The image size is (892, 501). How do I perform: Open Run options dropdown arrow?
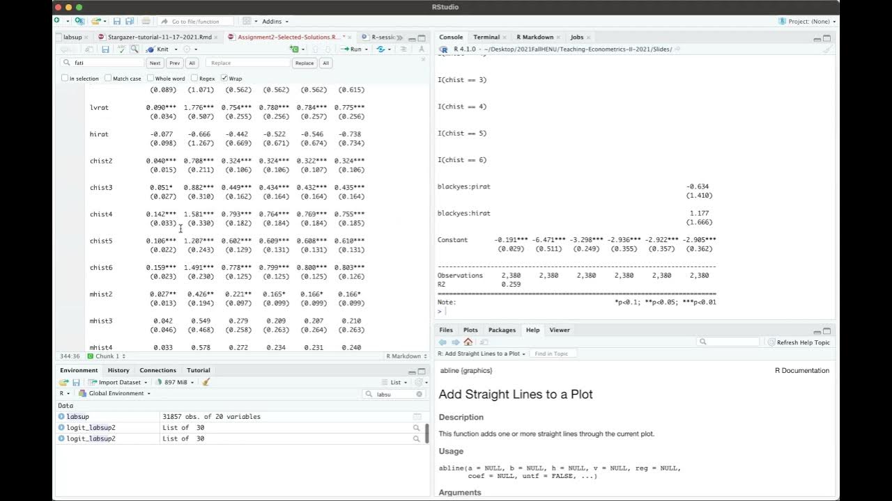(x=367, y=49)
